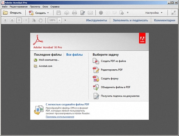This screenshot has height=136, width=179.
Task: Click the save file floppy disk icon
Action: (x=59, y=13)
